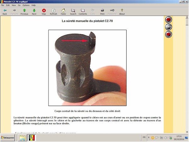Click the network tray icon
Viewport: 189px width, 142px height.
point(162,138)
